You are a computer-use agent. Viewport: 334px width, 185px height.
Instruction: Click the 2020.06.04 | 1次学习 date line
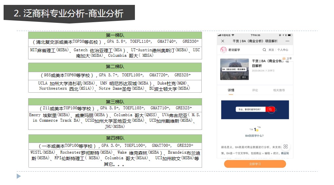[263, 71]
